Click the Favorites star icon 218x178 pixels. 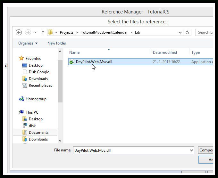pos(21,58)
